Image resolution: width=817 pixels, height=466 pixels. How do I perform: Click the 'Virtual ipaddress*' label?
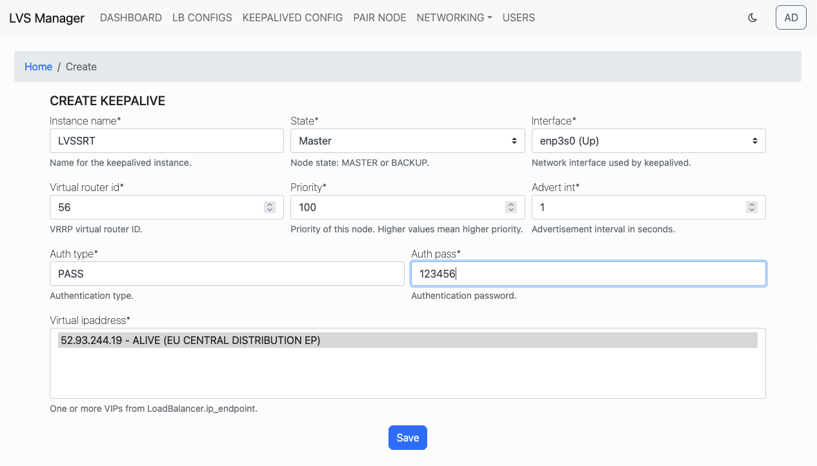click(90, 320)
